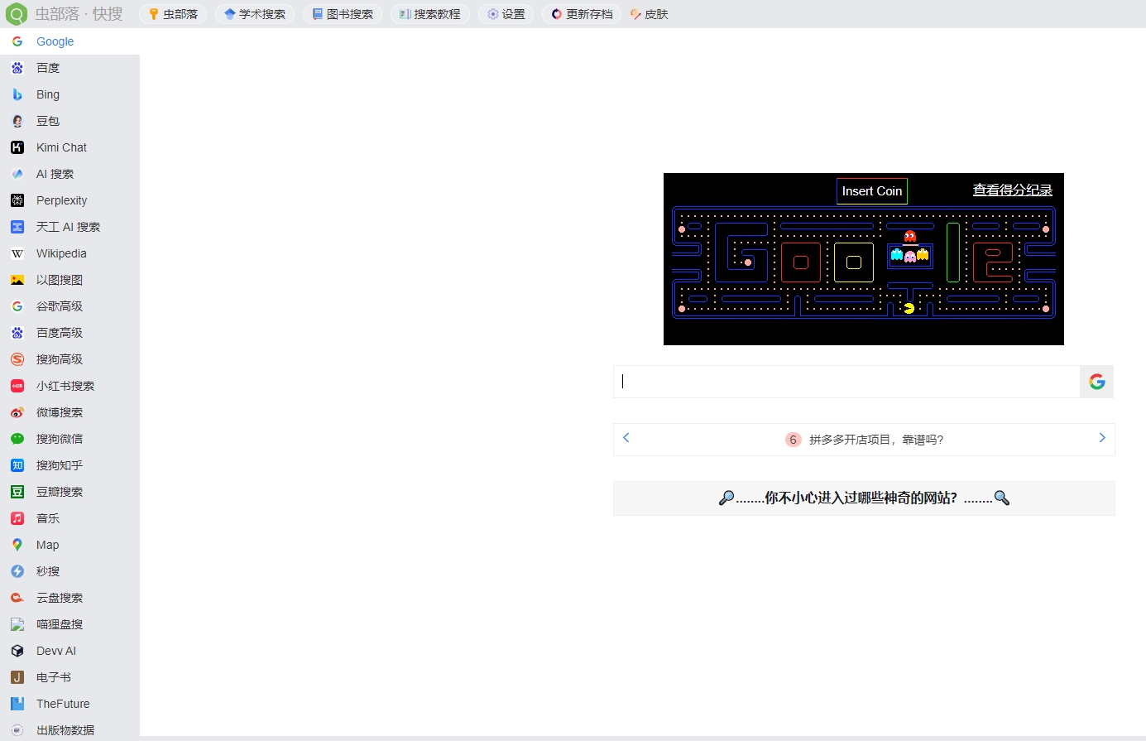1146x741 pixels.
Task: Select Baidu icon in the sidebar
Action: tap(17, 68)
